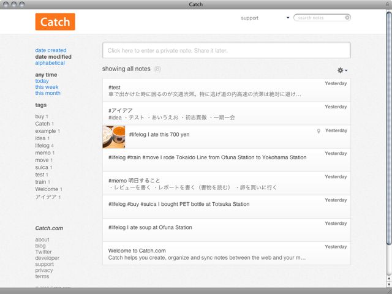Select the Welcome tag
This screenshot has height=294, width=392.
click(49, 189)
